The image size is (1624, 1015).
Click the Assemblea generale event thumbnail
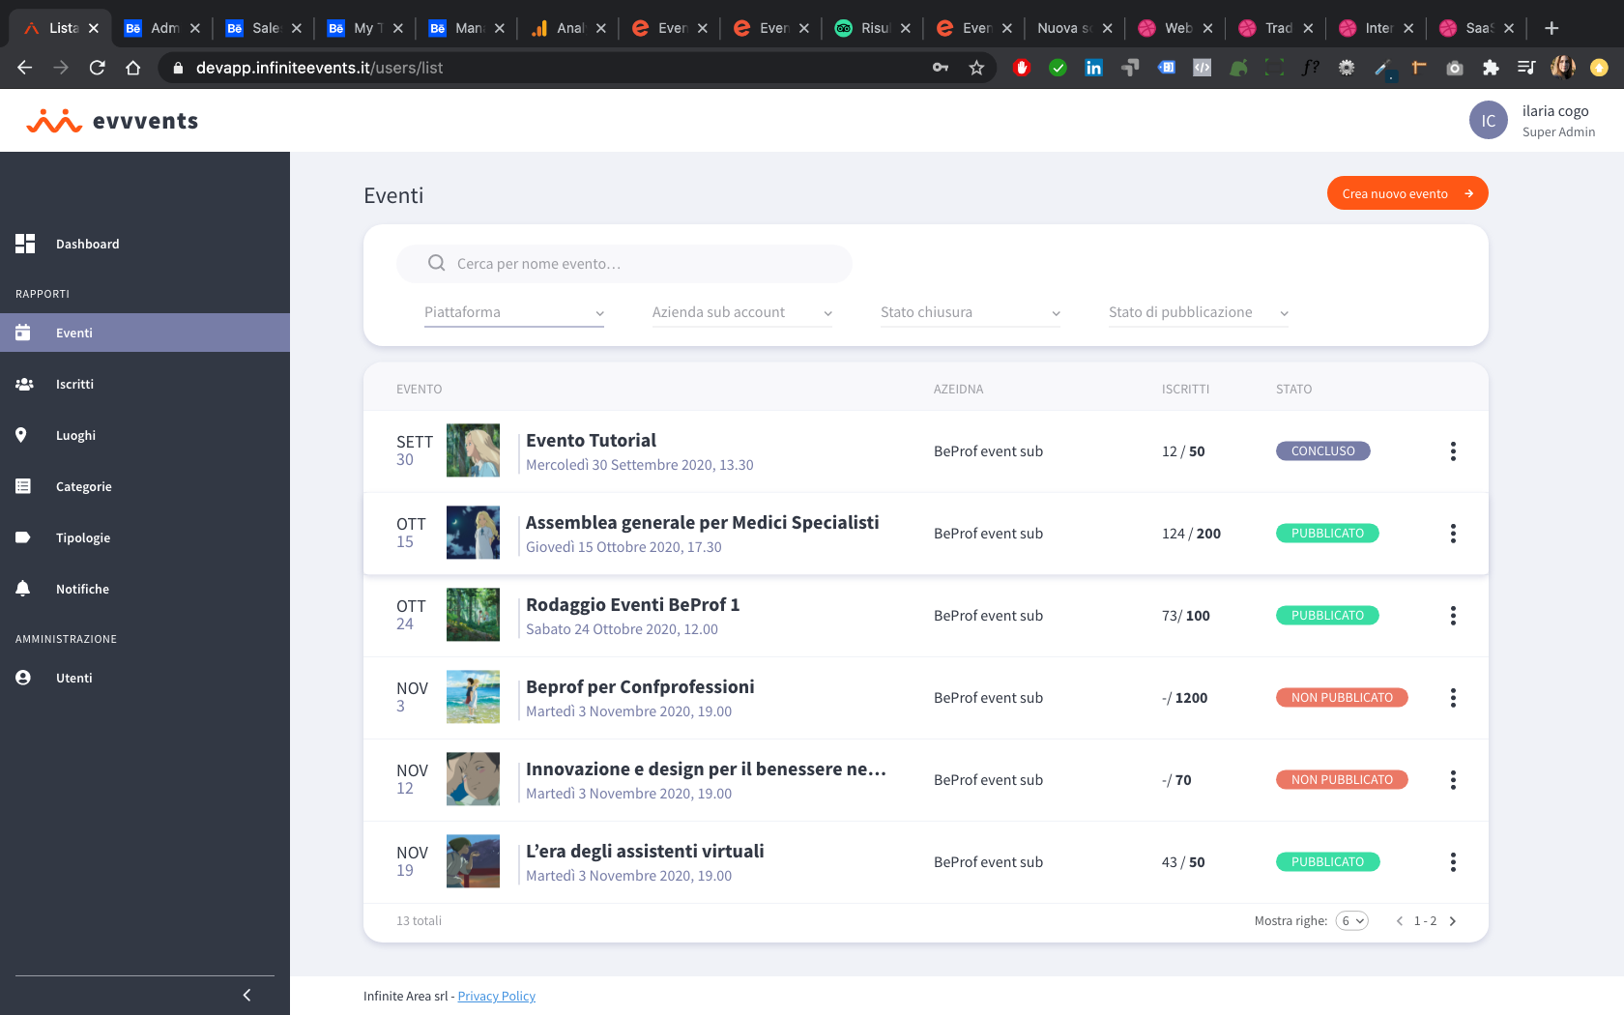coord(473,533)
